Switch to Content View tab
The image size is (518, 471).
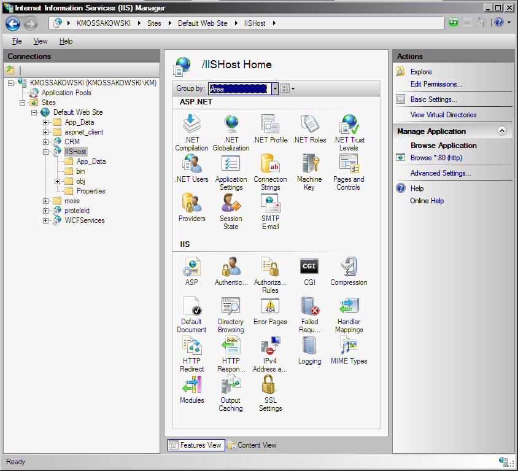(x=252, y=445)
